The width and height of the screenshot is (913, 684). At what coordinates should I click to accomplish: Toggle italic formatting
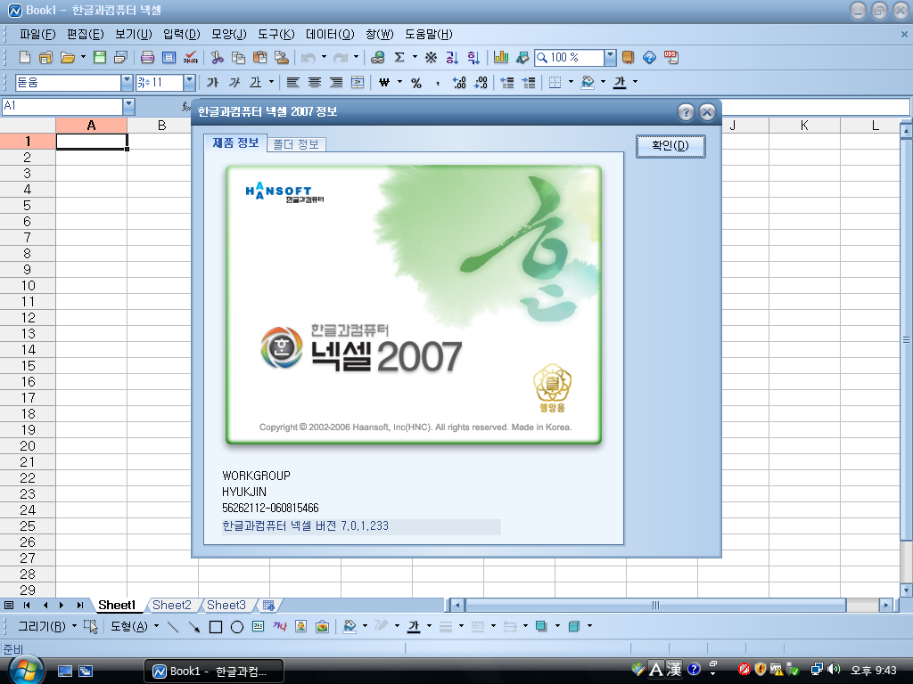tap(234, 82)
